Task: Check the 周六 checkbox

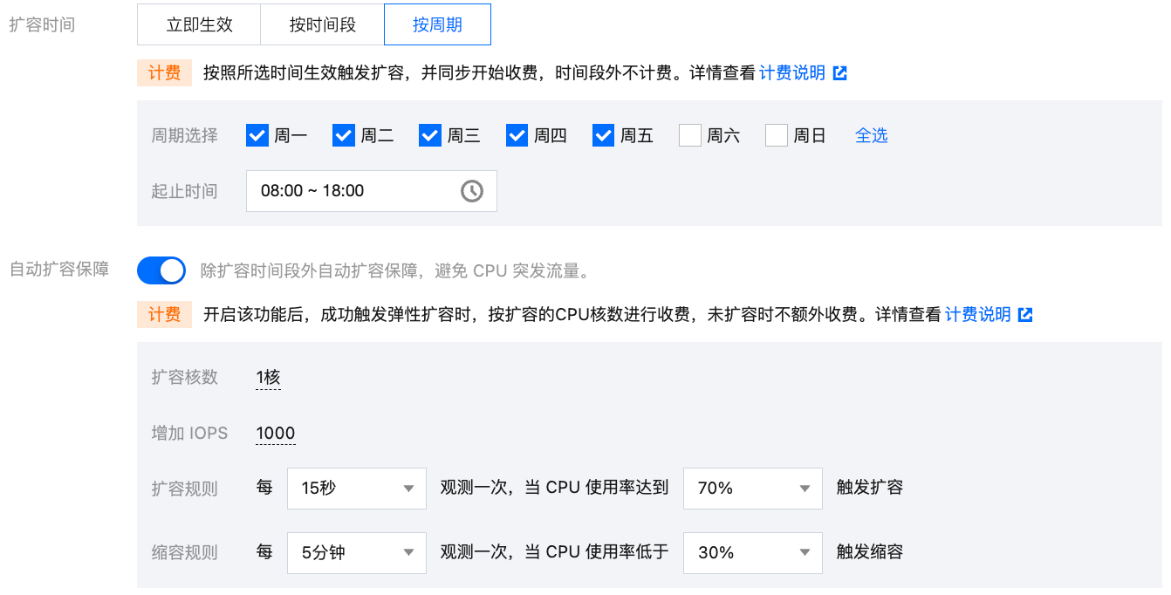Action: (690, 135)
